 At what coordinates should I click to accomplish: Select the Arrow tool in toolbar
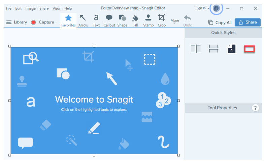pyautogui.click(x=83, y=21)
